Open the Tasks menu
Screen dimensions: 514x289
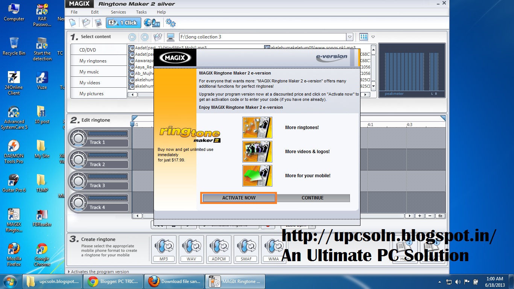click(x=141, y=12)
